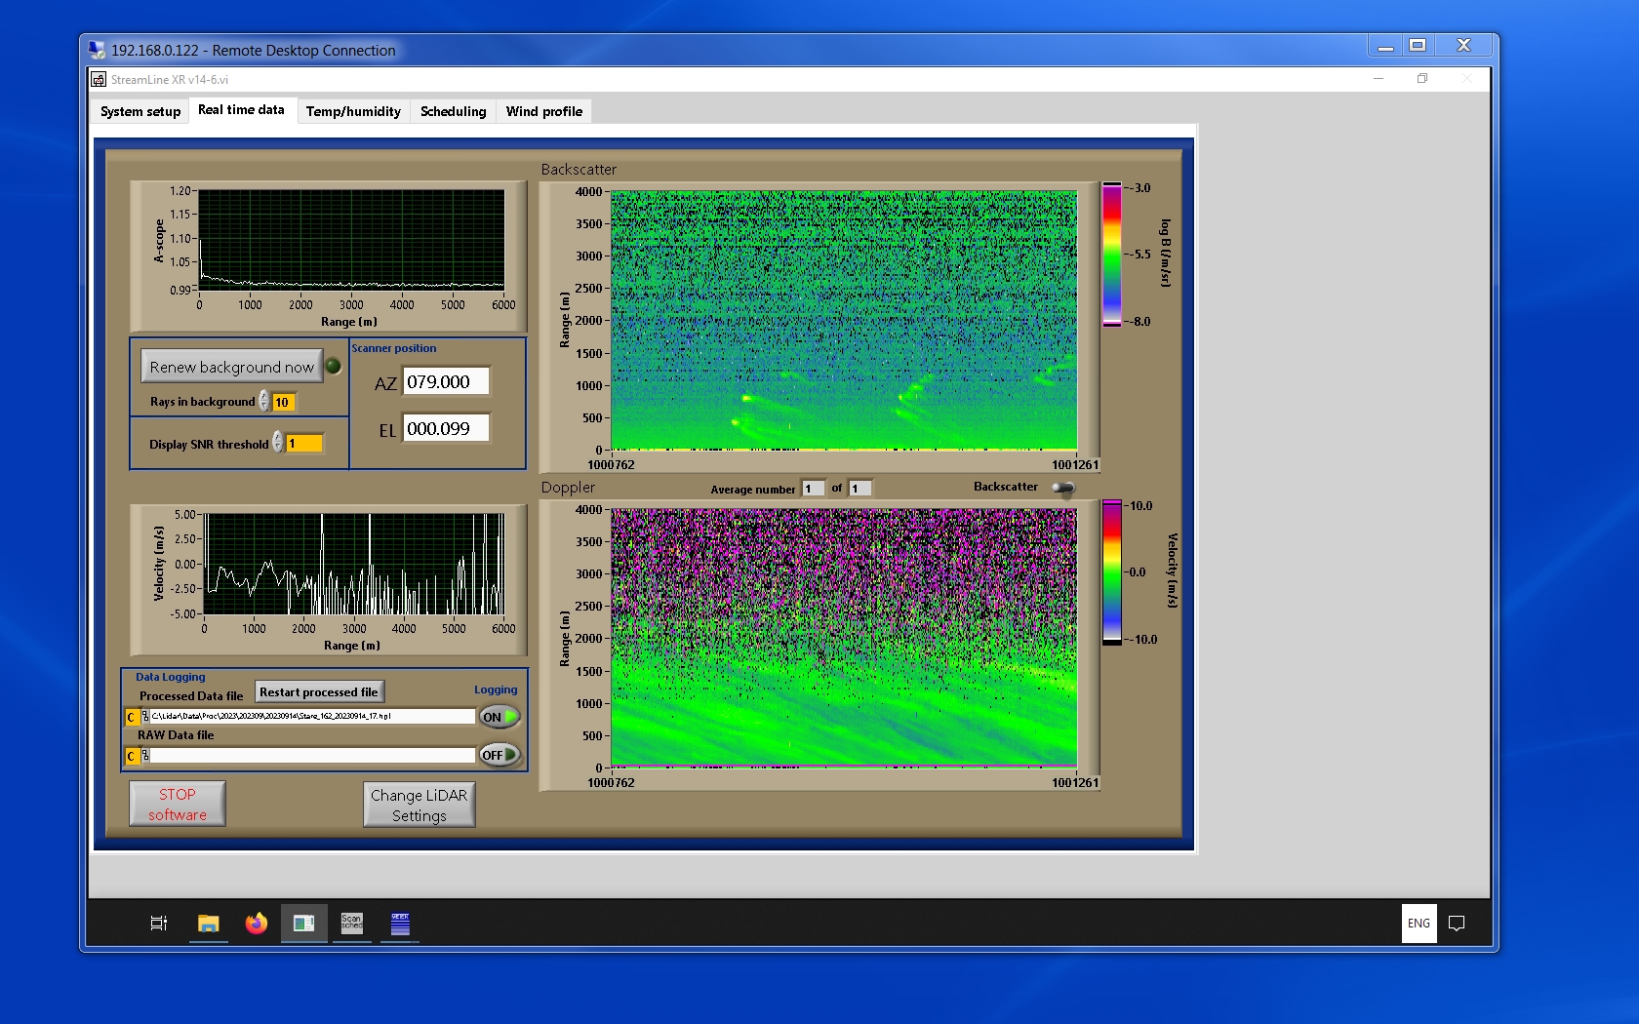Open the Scan sched app in taskbar

[351, 923]
